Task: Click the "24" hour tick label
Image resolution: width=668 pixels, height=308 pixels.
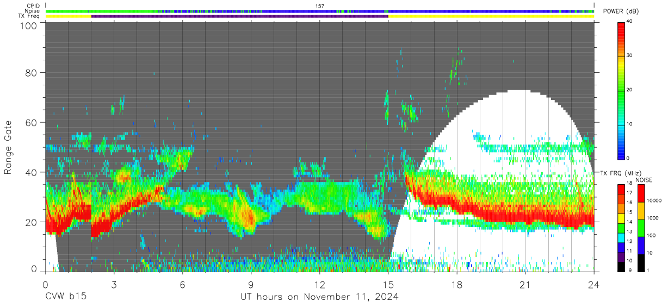Action: pyautogui.click(x=594, y=285)
